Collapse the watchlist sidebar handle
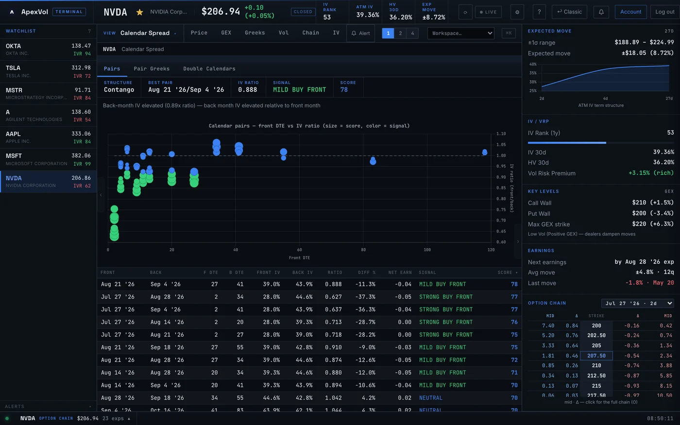This screenshot has width=680, height=425. 101,195
